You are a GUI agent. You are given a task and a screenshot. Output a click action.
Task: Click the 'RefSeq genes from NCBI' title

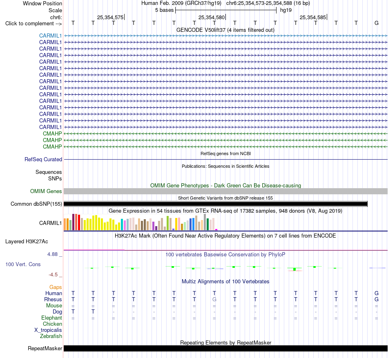tap(225, 153)
